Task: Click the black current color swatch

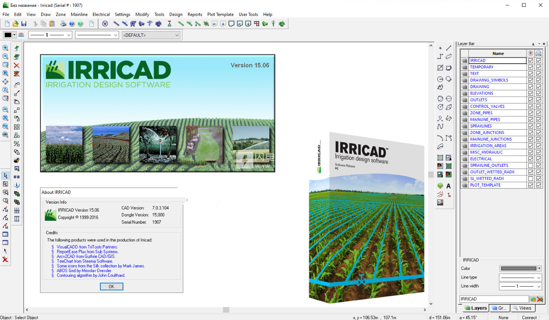Action: point(8,35)
